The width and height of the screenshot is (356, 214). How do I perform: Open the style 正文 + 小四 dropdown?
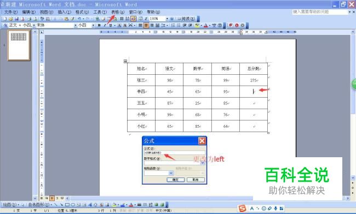click(34, 25)
